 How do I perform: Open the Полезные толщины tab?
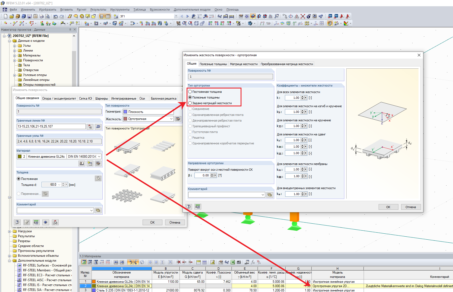pos(213,64)
